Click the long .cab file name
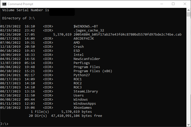191x127 pixels. click(127, 35)
